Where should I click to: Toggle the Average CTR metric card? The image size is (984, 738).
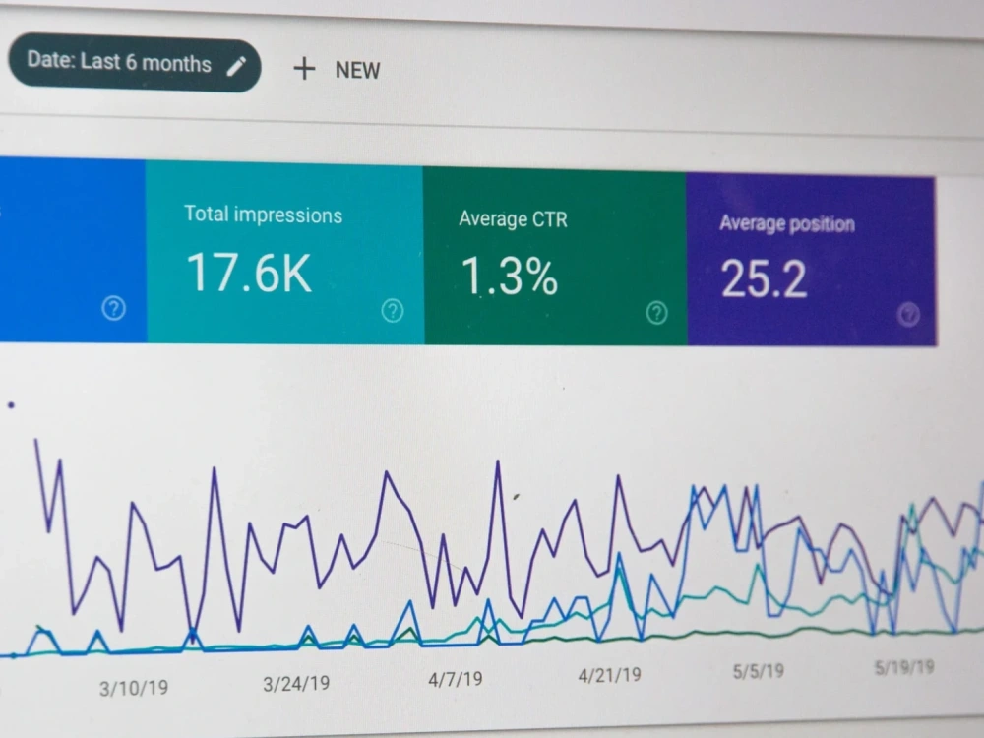(555, 257)
